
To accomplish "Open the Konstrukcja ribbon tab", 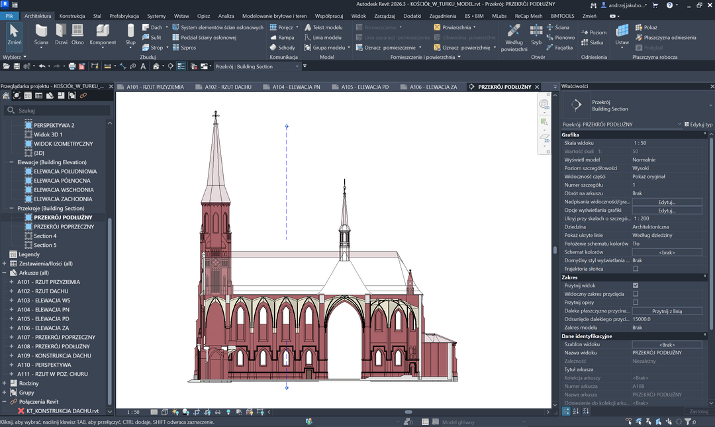I will [72, 15].
